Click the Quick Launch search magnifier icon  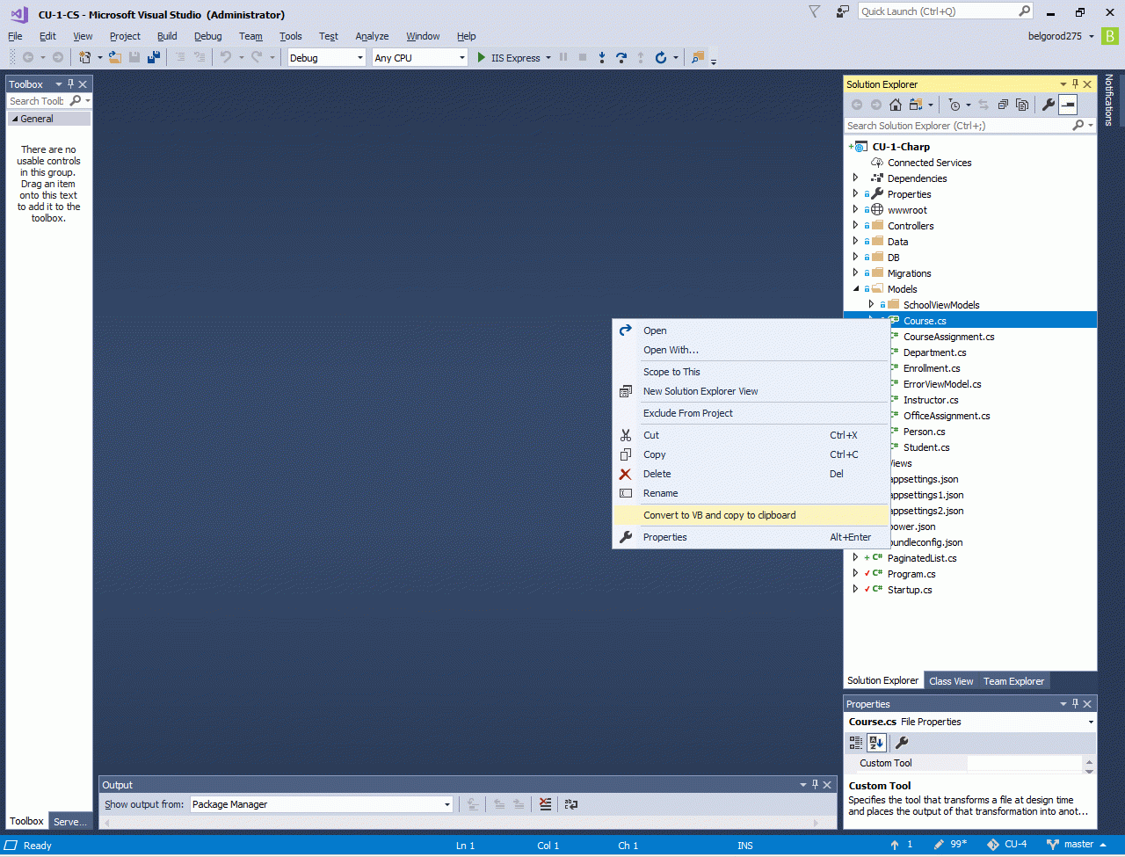[1025, 11]
